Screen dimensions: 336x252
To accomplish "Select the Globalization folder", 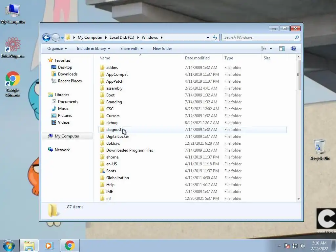I will pyautogui.click(x=117, y=178).
